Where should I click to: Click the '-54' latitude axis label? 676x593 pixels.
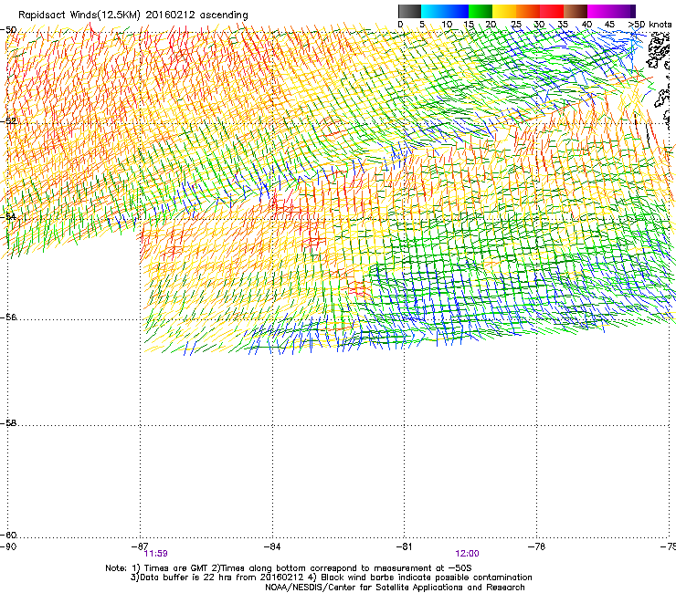click(x=8, y=216)
